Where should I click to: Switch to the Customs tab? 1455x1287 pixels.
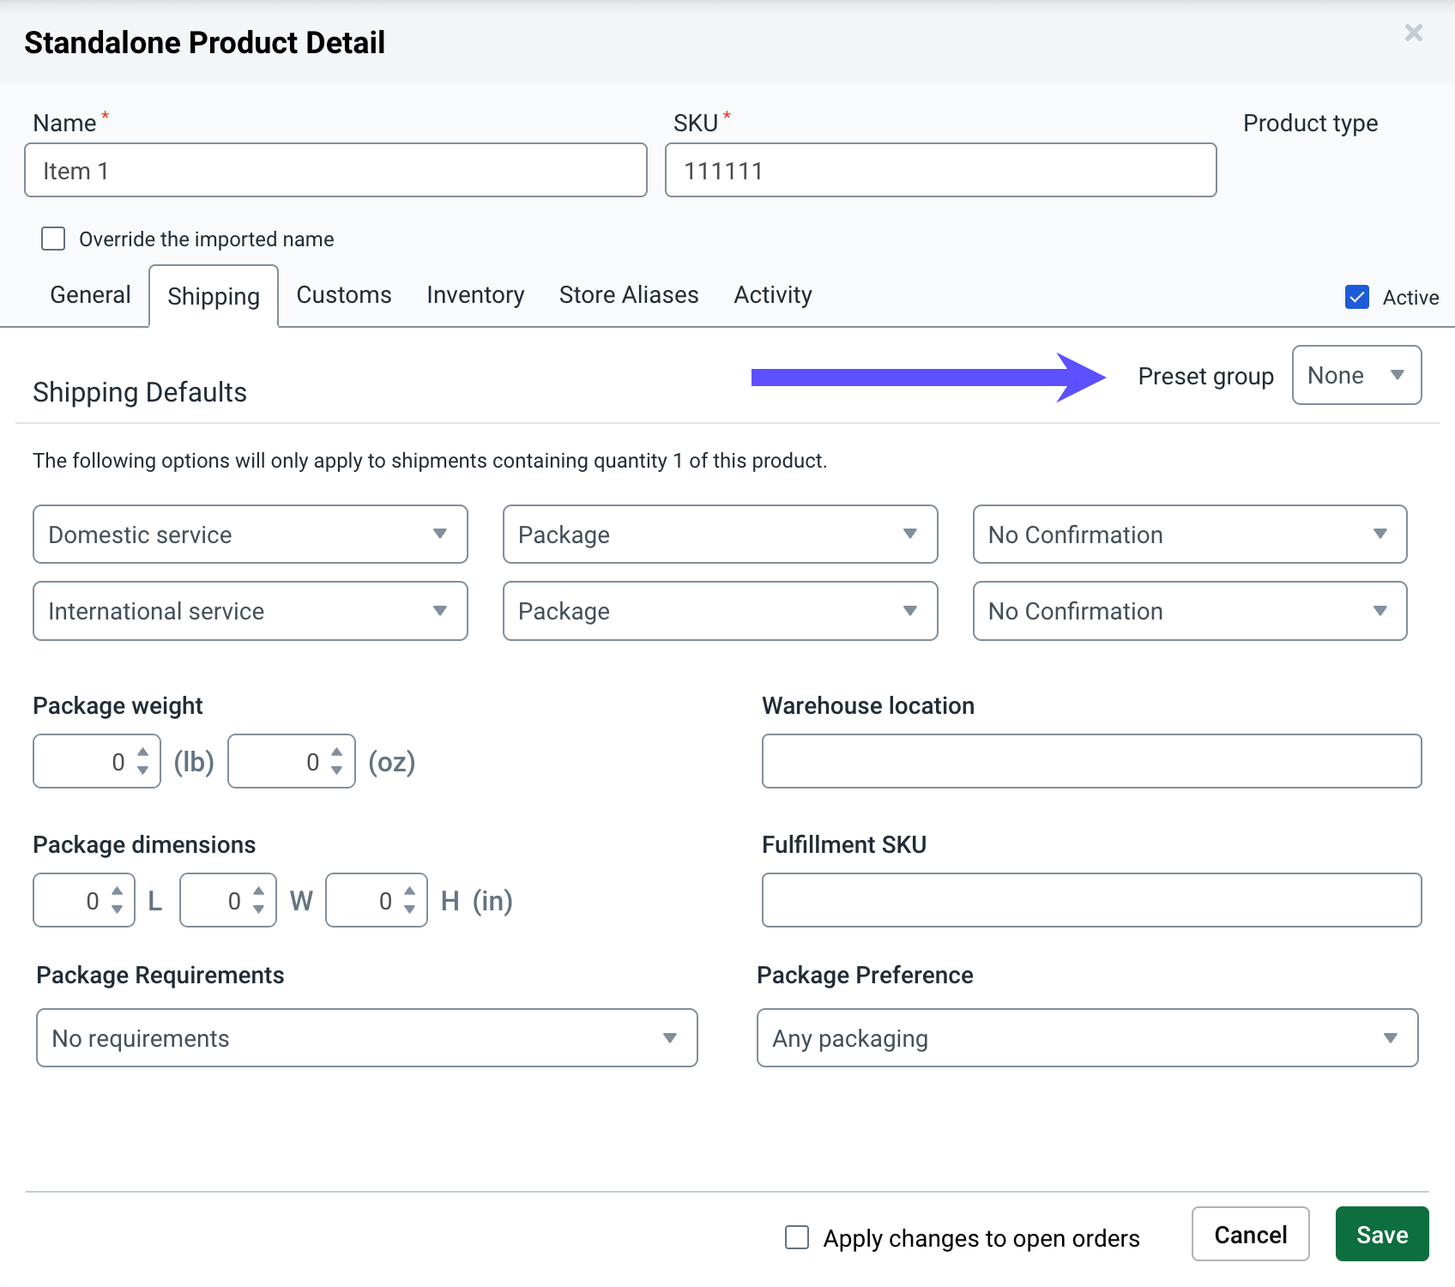pyautogui.click(x=343, y=295)
